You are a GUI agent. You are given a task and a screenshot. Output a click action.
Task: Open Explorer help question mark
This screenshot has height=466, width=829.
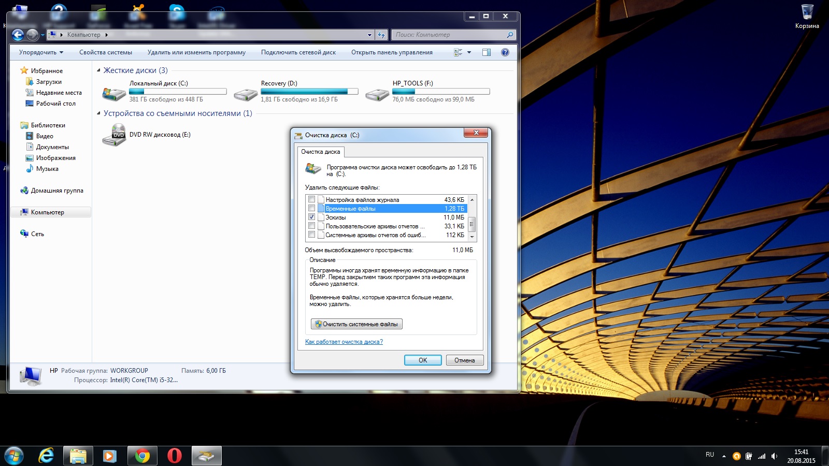505,52
